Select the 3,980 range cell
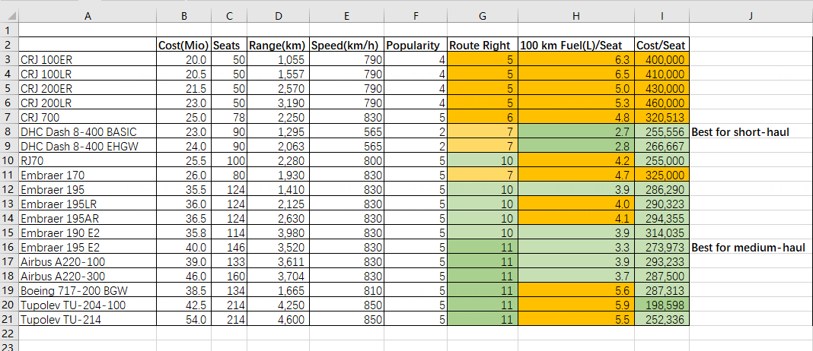 point(279,233)
